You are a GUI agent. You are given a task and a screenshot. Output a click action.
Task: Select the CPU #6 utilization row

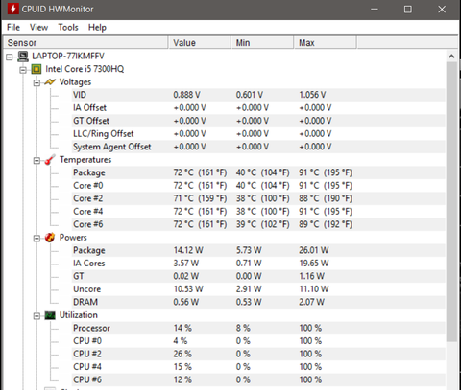[258, 379]
